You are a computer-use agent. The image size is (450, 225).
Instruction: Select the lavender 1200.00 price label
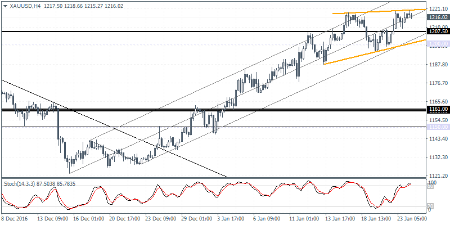pos(438,43)
